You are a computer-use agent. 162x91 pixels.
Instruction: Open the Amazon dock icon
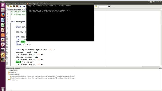click(3, 40)
